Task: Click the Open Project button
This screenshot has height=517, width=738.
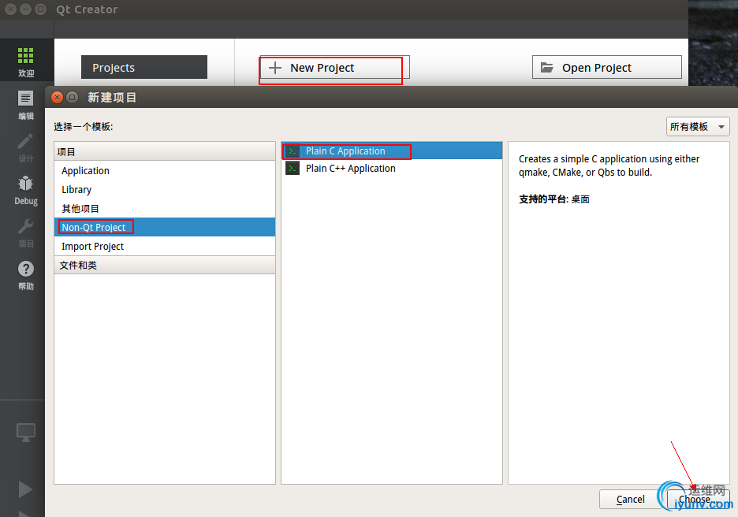Action: pos(606,67)
